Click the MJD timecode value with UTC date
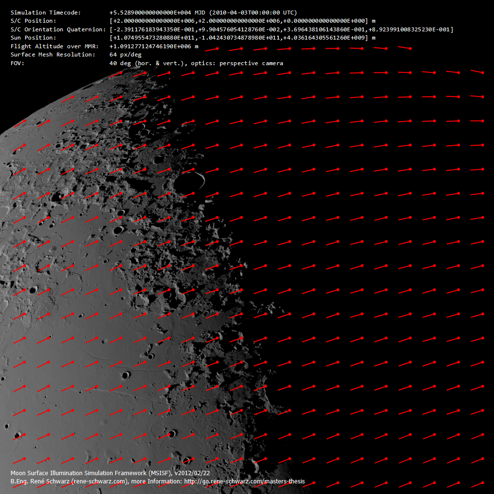Screen dimensions: 494x494 tap(203, 13)
